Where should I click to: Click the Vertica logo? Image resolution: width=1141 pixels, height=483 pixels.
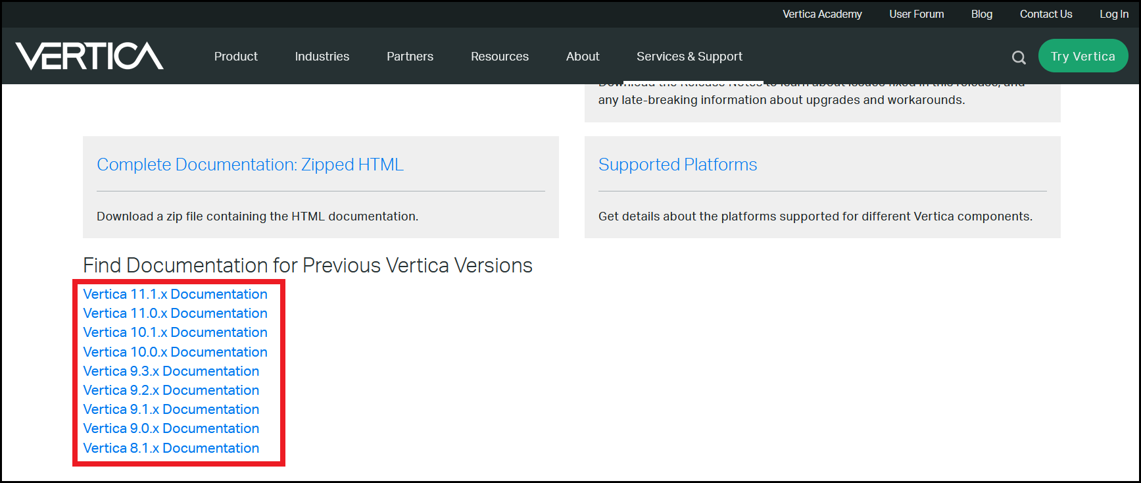[x=89, y=56]
